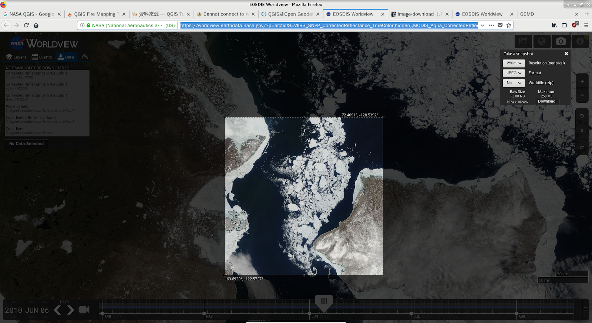Click the (?) help link for download
The height and width of the screenshot is (323, 592).
click(67, 68)
